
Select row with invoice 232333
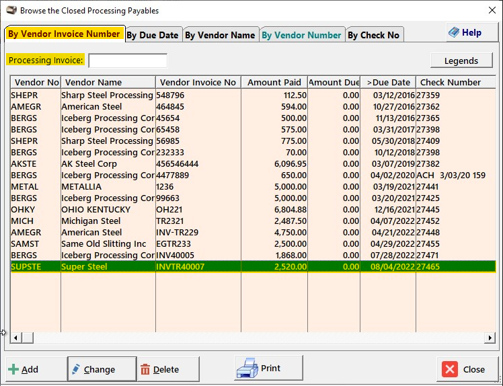click(253, 153)
